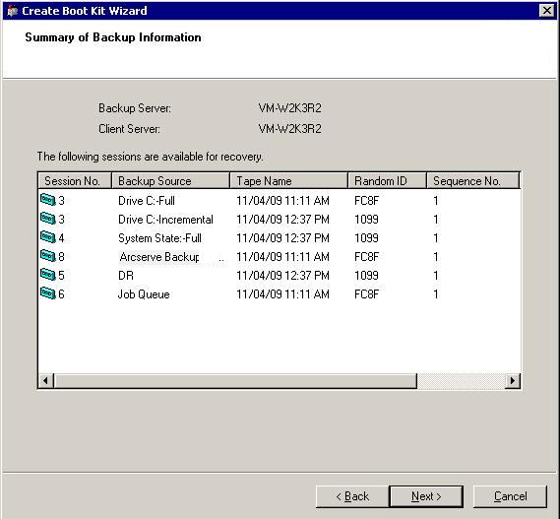Image resolution: width=560 pixels, height=519 pixels.
Task: Click Random ID FC8F in Job Queue row
Action: 366,294
